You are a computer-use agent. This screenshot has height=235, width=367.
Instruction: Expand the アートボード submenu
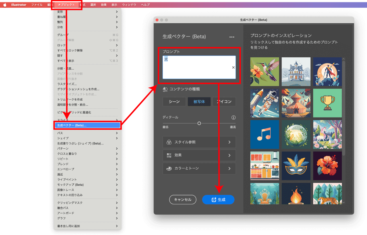coord(87,213)
